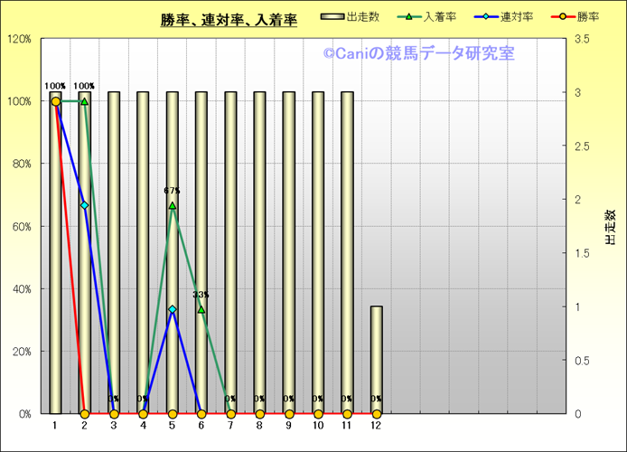Select the blue diamond data point at category 5
The width and height of the screenshot is (627, 452).
coord(172,309)
